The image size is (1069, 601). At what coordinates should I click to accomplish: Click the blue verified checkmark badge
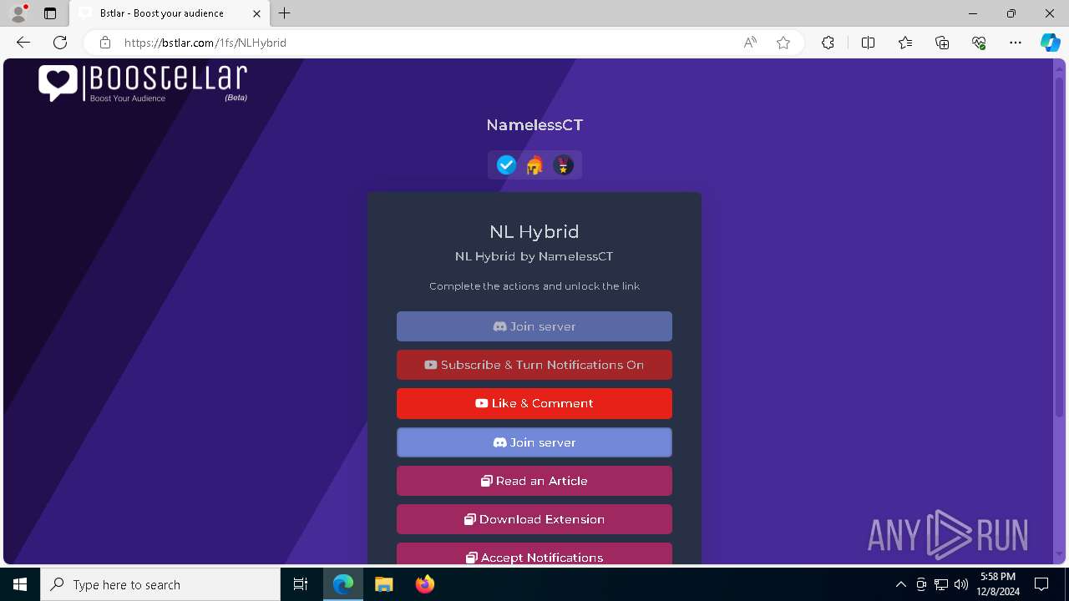pyautogui.click(x=506, y=165)
